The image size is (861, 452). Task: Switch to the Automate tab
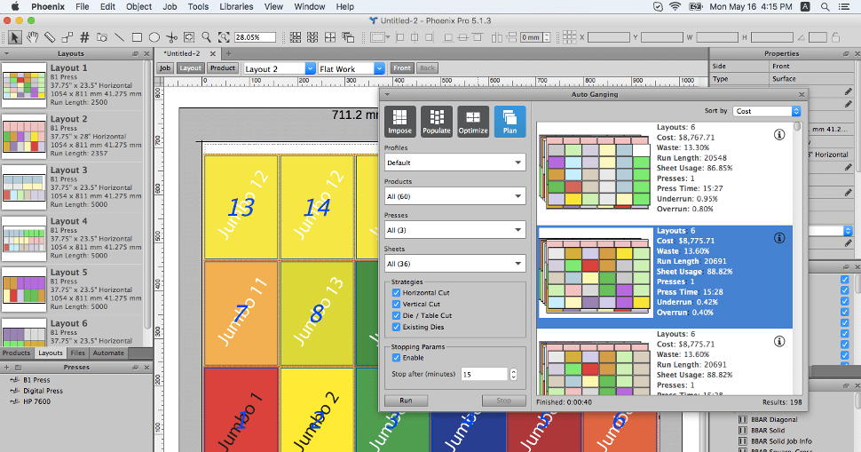coord(108,353)
